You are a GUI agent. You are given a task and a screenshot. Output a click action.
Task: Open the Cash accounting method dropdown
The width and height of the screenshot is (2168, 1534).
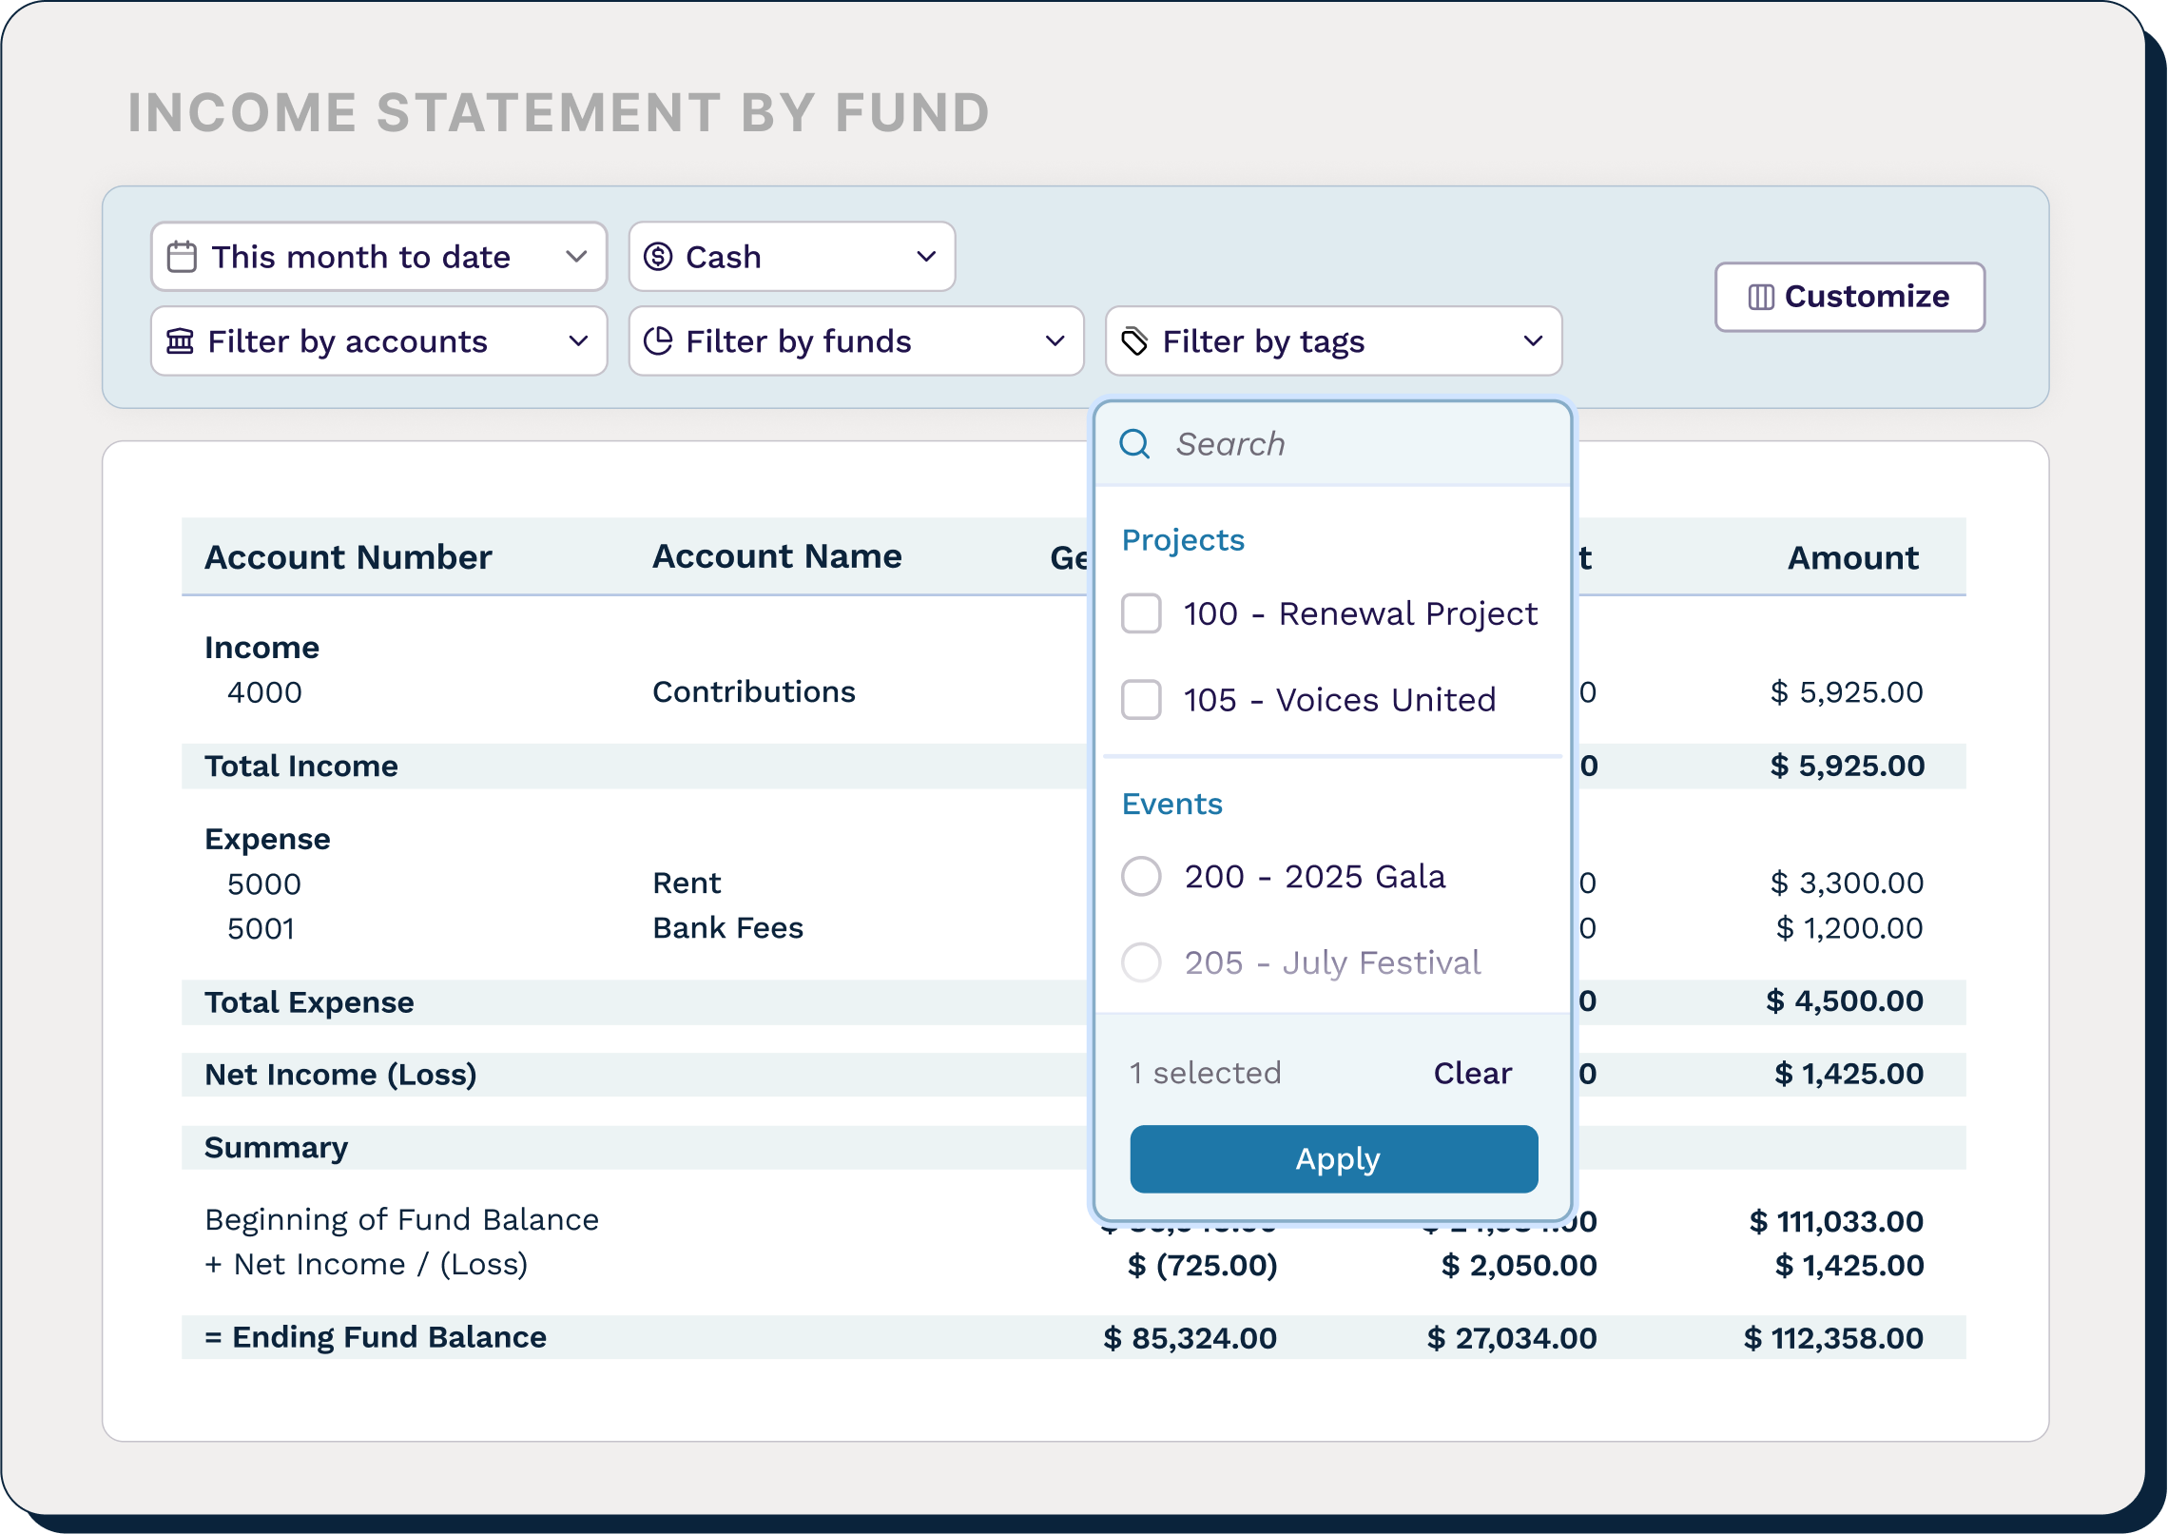792,257
